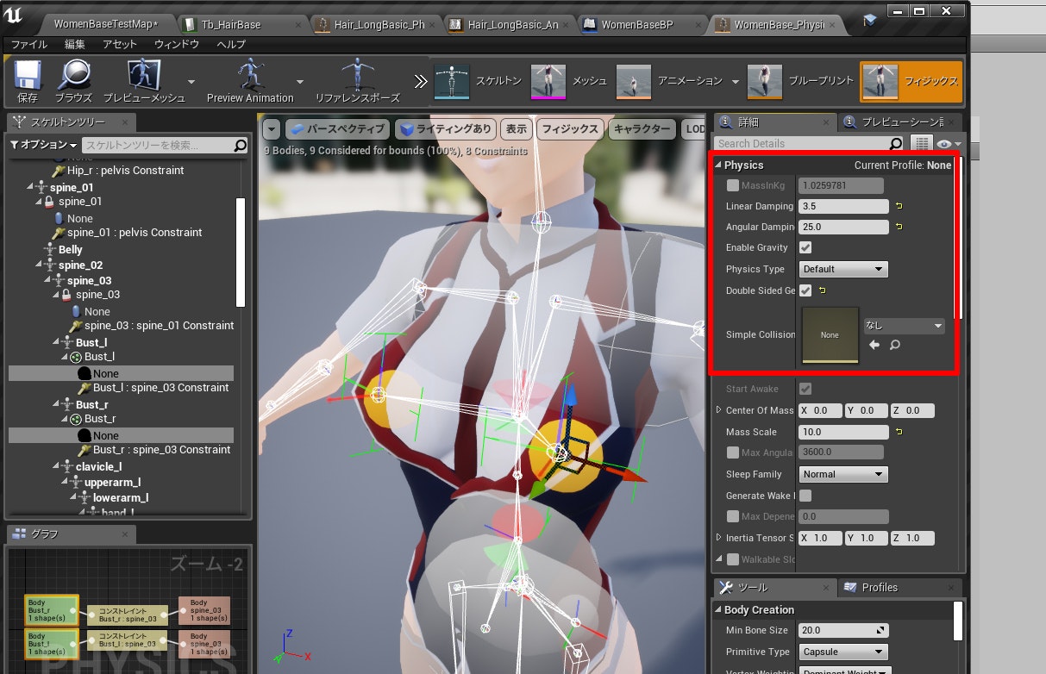Open アセット menu
This screenshot has width=1046, height=674.
click(120, 44)
